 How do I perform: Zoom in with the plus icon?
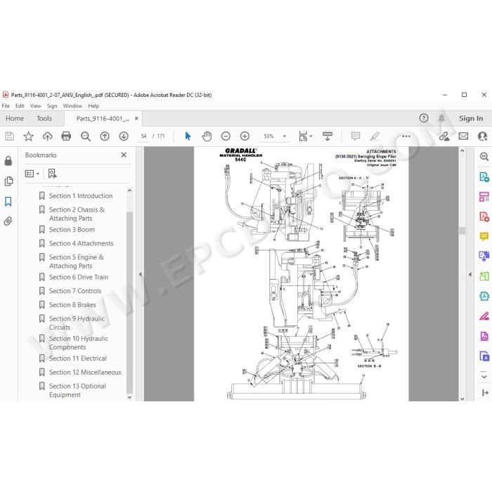point(245,136)
